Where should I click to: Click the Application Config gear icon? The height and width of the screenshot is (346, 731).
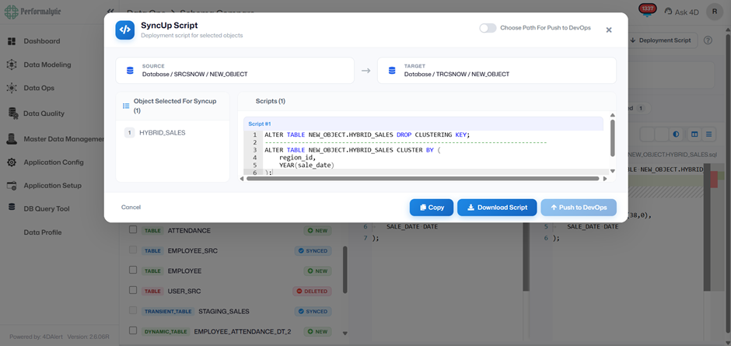click(12, 163)
